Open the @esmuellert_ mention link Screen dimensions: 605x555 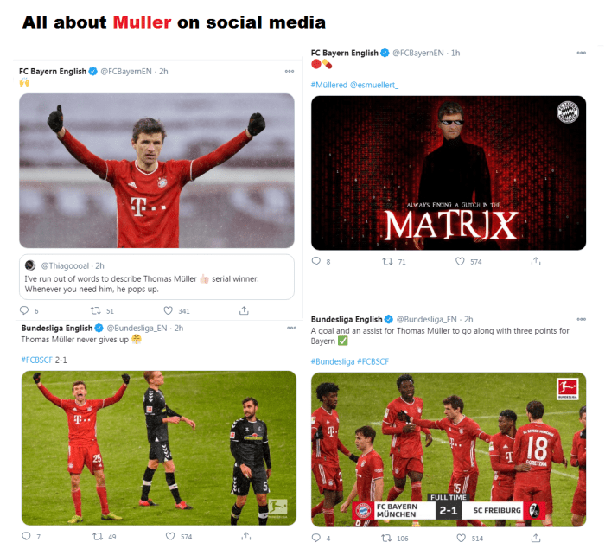[374, 85]
